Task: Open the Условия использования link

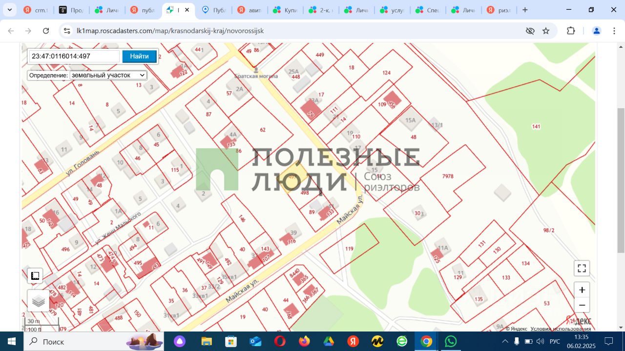Action: pyautogui.click(x=561, y=329)
